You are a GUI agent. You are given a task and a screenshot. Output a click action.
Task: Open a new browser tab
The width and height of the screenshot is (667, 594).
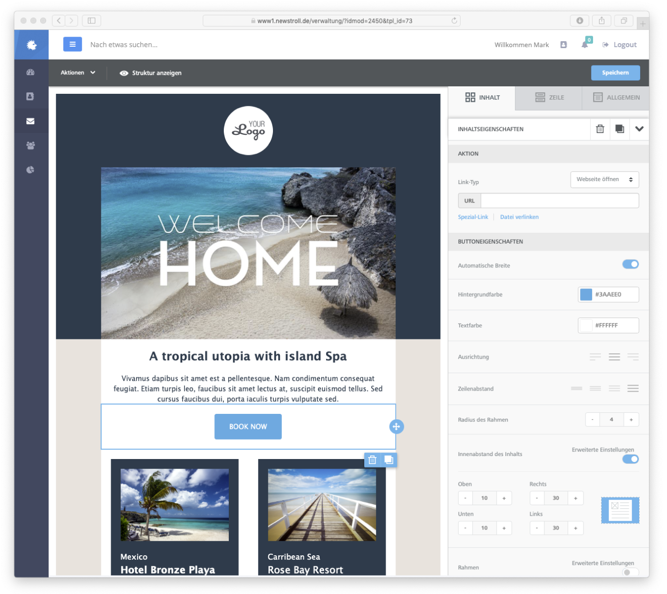click(x=643, y=23)
